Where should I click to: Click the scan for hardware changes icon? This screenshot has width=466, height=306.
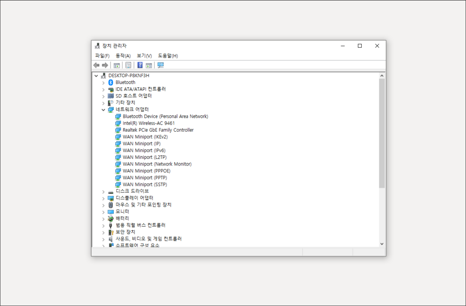(161, 65)
